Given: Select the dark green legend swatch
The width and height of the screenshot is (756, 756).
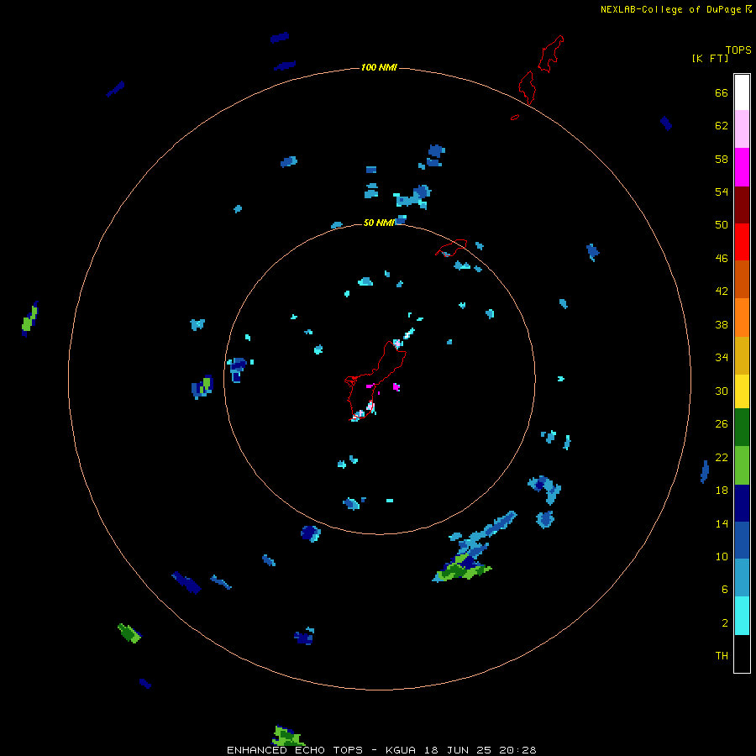Looking at the screenshot, I should click(x=742, y=428).
